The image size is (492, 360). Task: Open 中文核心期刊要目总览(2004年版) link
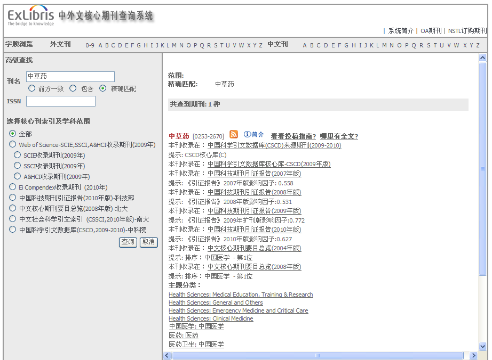pyautogui.click(x=254, y=248)
